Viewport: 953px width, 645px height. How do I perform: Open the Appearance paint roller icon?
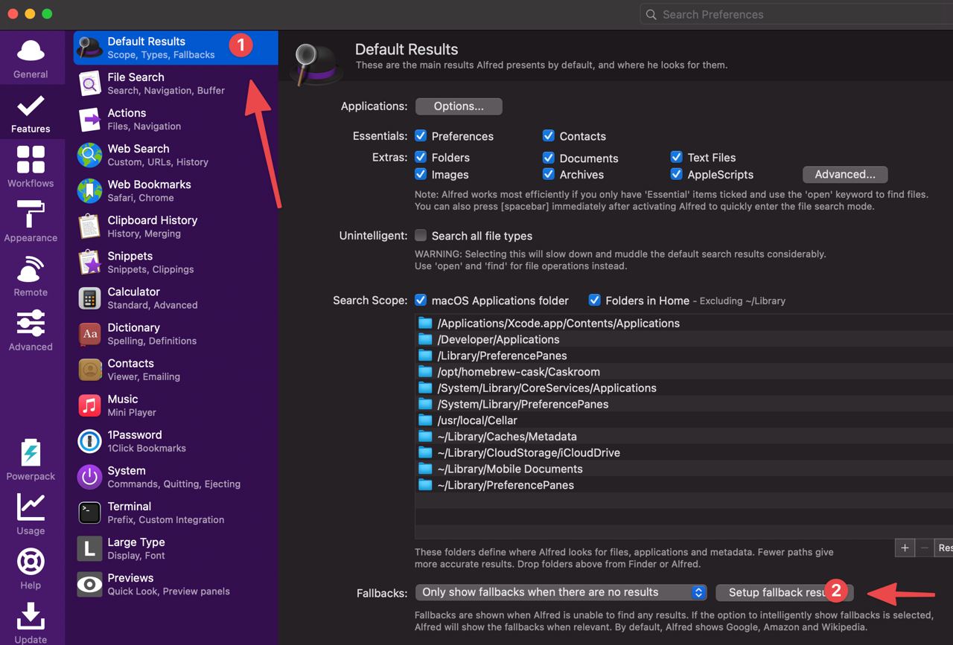click(31, 214)
